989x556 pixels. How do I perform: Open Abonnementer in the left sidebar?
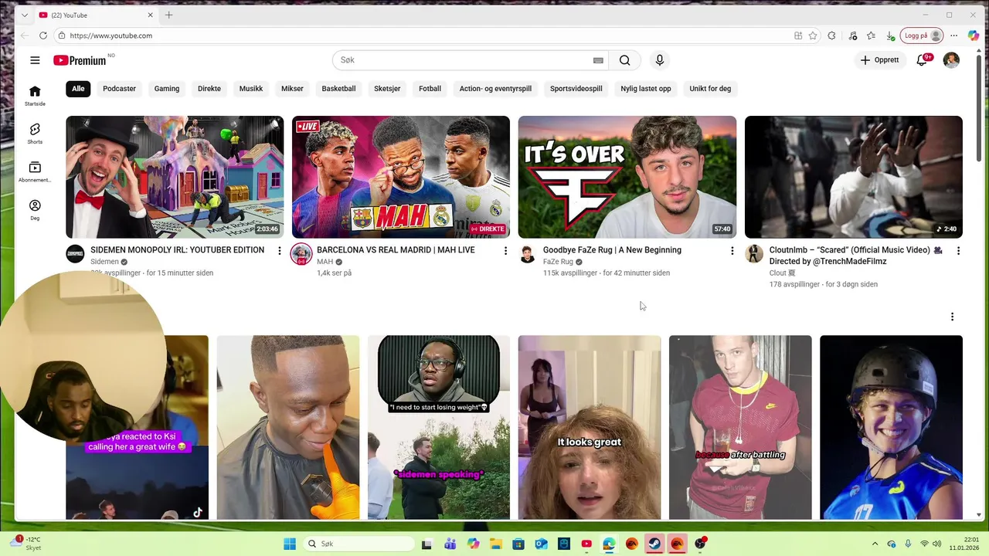point(35,172)
